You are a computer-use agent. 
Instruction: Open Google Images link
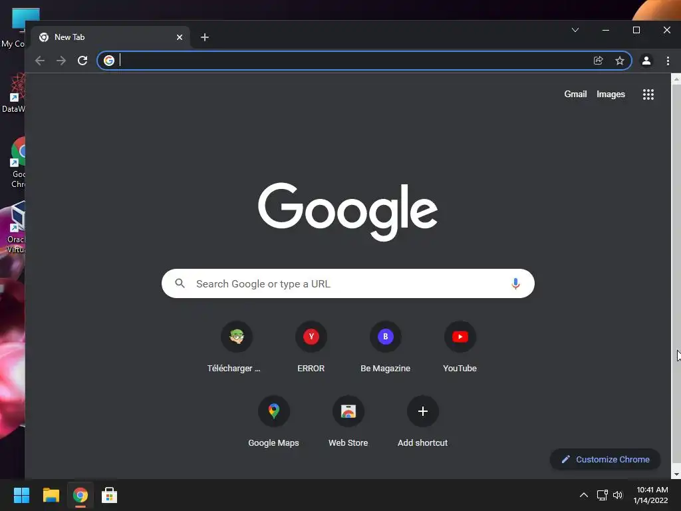pyautogui.click(x=611, y=94)
